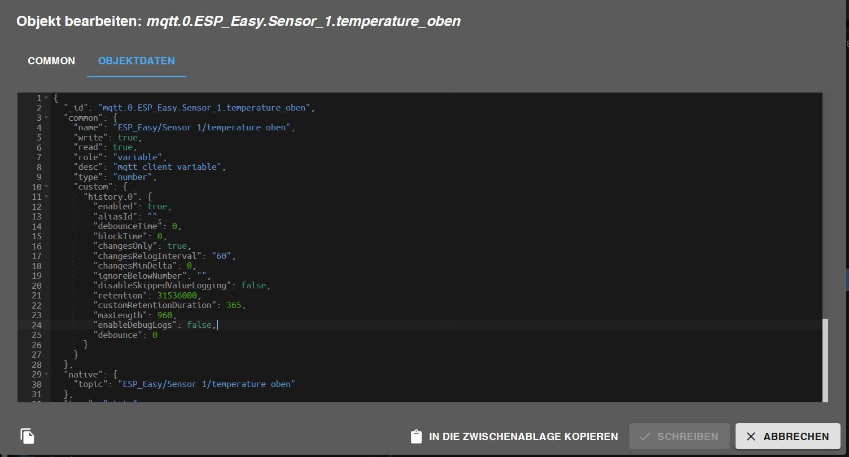Viewport: 849px width, 457px height.
Task: Place cursor in the retention value 31536000
Action: click(178, 295)
